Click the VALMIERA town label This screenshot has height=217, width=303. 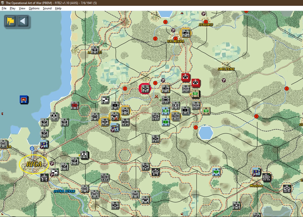click(175, 41)
